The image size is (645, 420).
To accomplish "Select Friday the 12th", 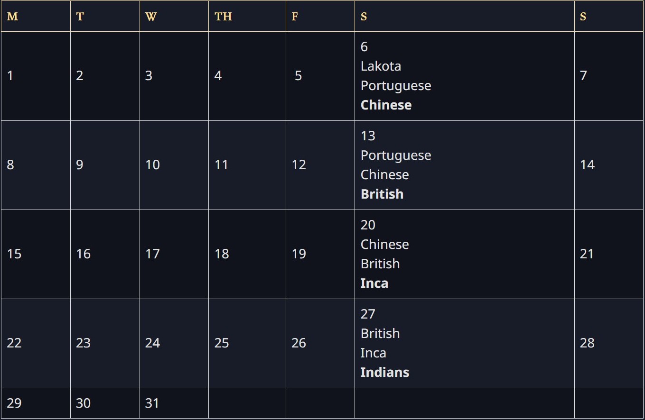I will click(299, 165).
